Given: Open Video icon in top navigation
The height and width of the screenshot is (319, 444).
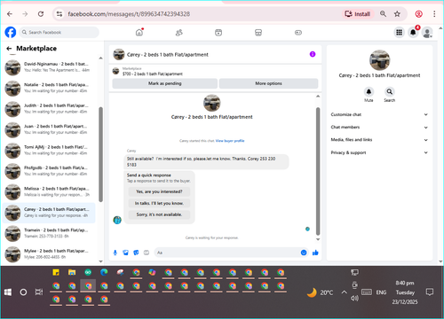Looking at the screenshot, I should point(218,33).
